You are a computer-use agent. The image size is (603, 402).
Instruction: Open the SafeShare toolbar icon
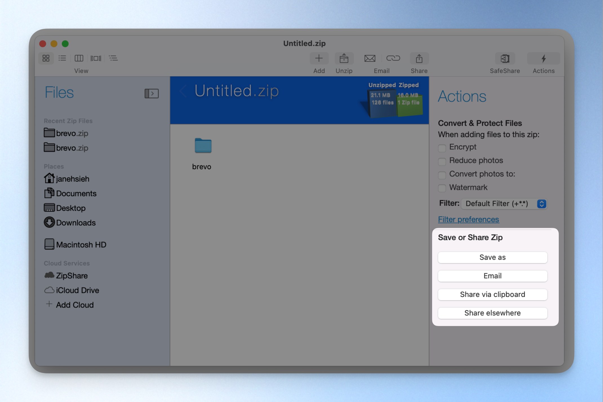[505, 58]
